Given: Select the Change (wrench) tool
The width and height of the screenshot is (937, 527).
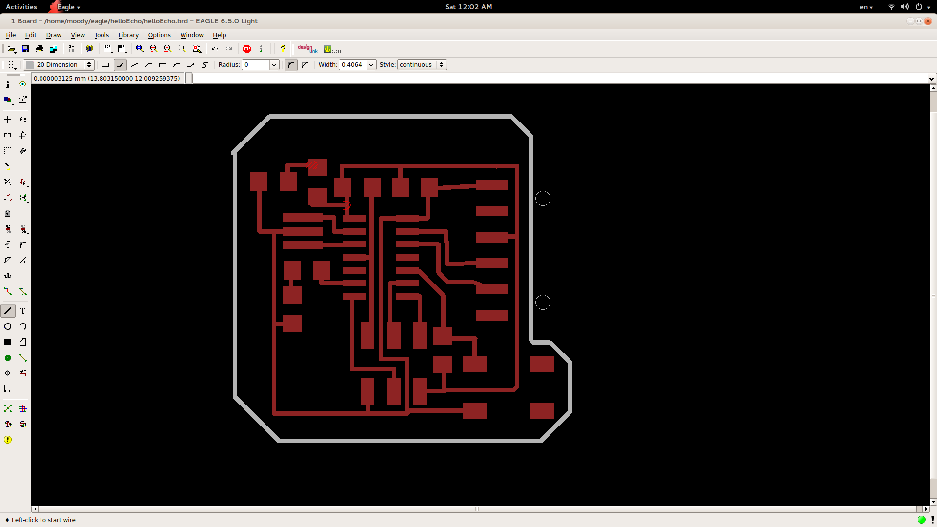Looking at the screenshot, I should click(23, 151).
